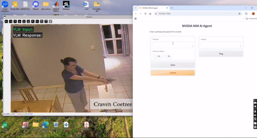Image resolution: width=257 pixels, height=138 pixels.
Task: Toggle speaker in floating recorder bar
Action: [255, 115]
